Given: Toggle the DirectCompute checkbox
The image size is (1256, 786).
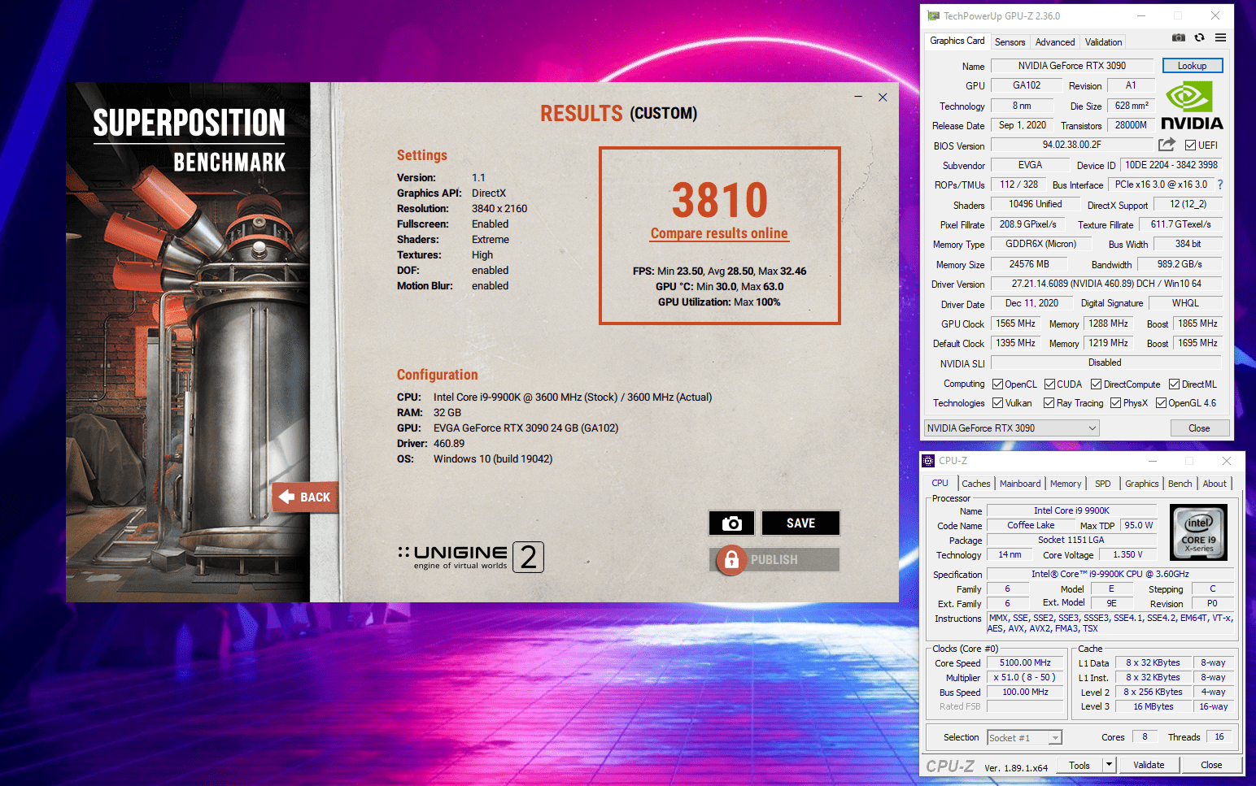Looking at the screenshot, I should pyautogui.click(x=1096, y=384).
